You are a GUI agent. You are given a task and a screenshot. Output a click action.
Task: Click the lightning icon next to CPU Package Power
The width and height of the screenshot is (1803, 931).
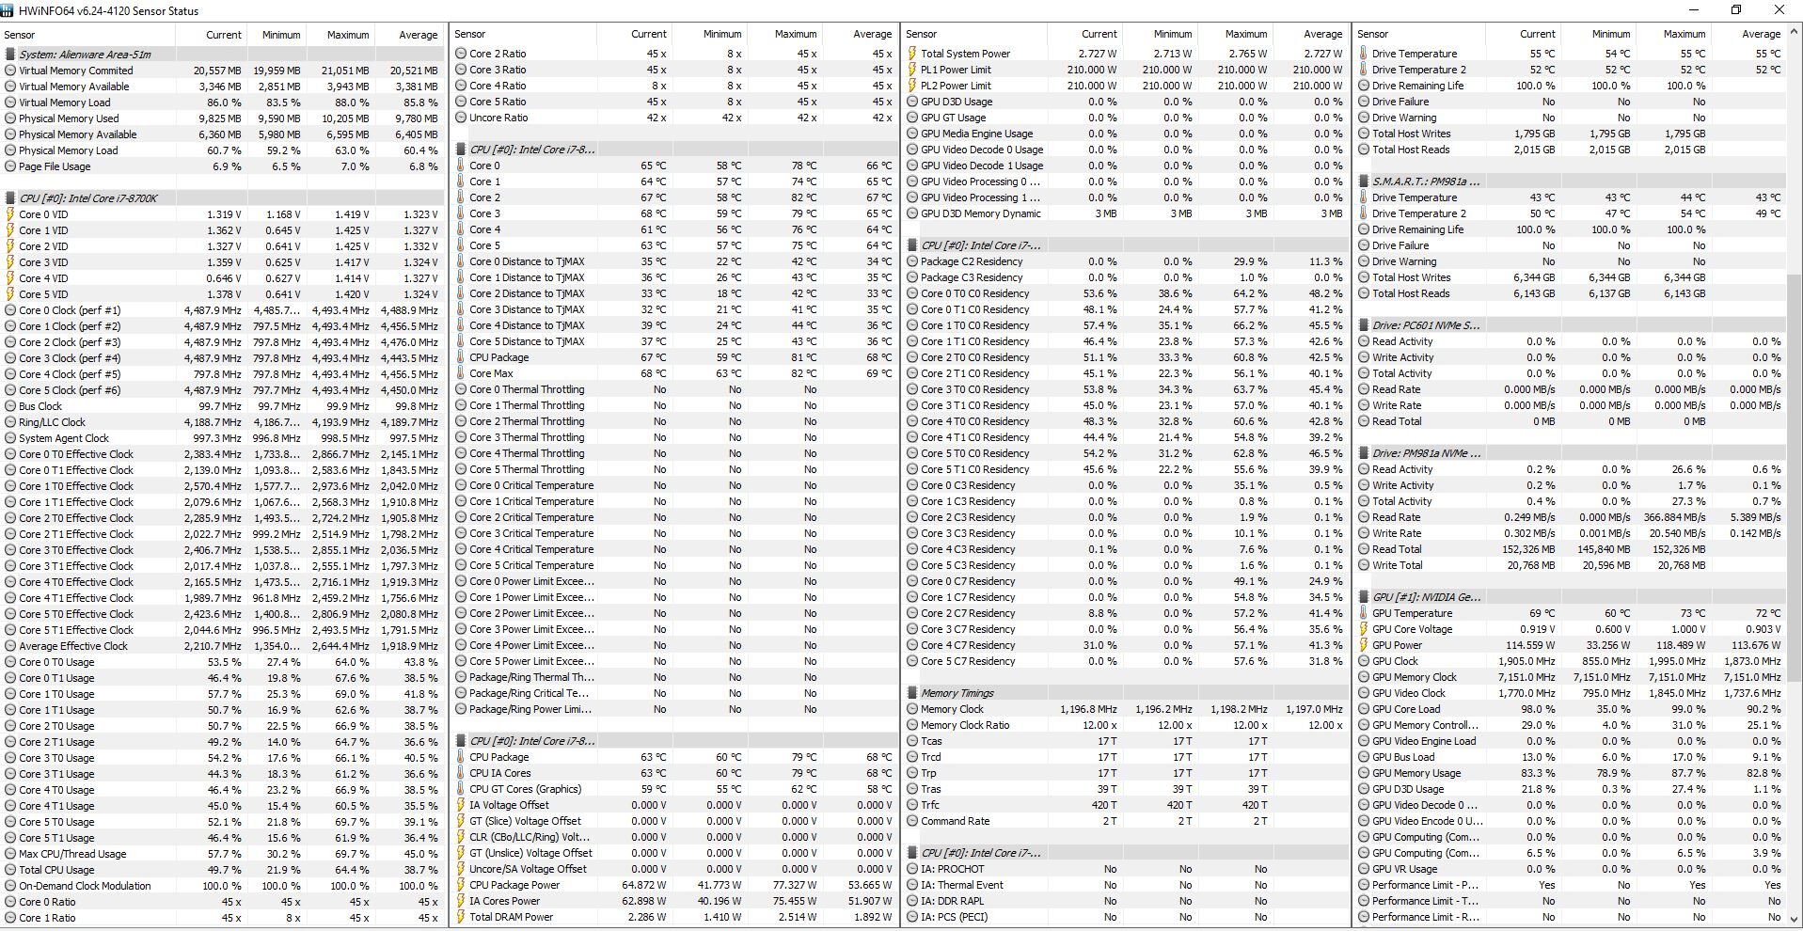pos(461,885)
